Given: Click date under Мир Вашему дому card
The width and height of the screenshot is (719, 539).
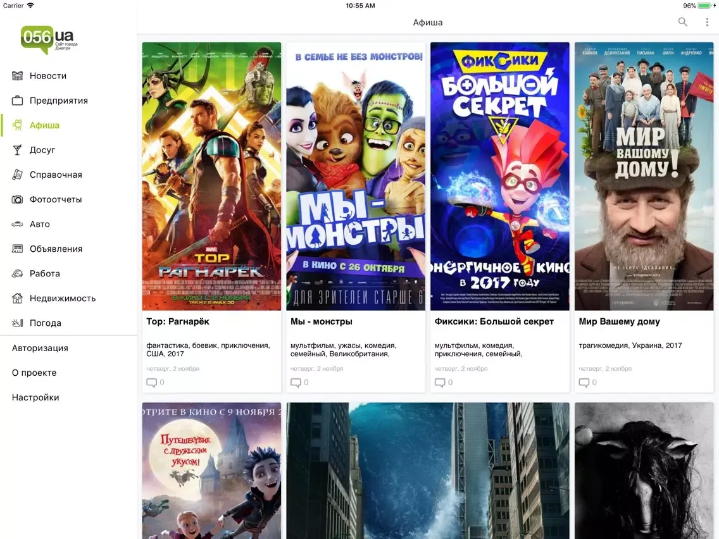Looking at the screenshot, I should coord(605,368).
